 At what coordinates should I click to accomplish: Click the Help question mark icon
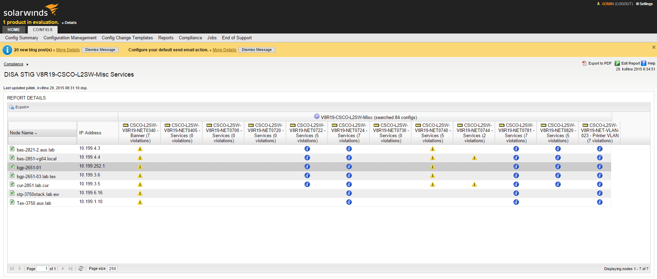pos(644,63)
